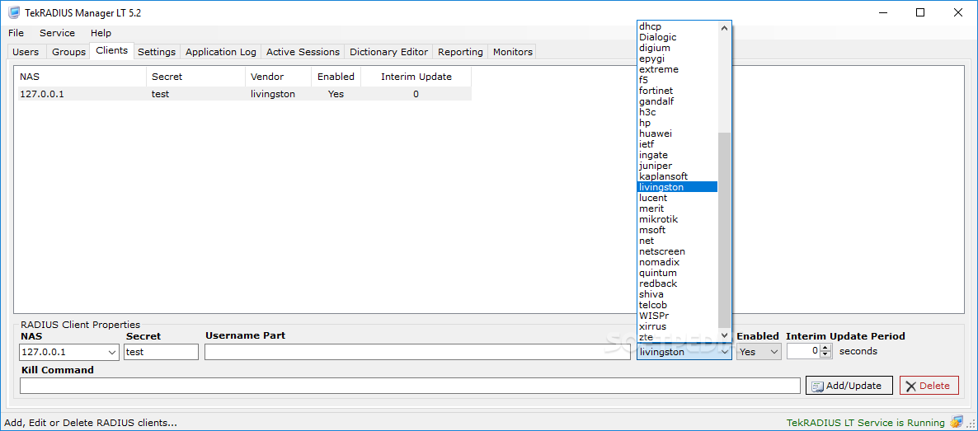
Task: Increase Interim Update Period with up arrow
Action: click(x=825, y=348)
